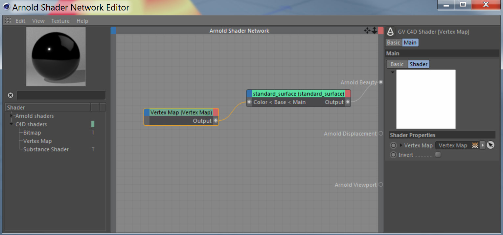
Task: Toggle the Vertex Map animation dot
Action: tap(393, 145)
